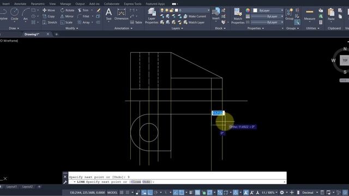
Task: Open Layer Properties manager
Action: click(x=152, y=16)
